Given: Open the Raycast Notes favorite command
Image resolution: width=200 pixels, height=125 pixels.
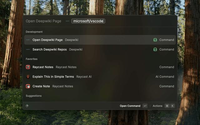Looking at the screenshot, I should click(100, 67).
